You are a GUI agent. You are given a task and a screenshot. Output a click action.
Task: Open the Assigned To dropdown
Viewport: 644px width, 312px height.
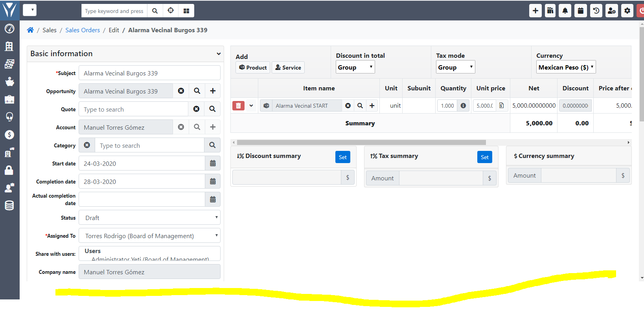[x=149, y=235]
